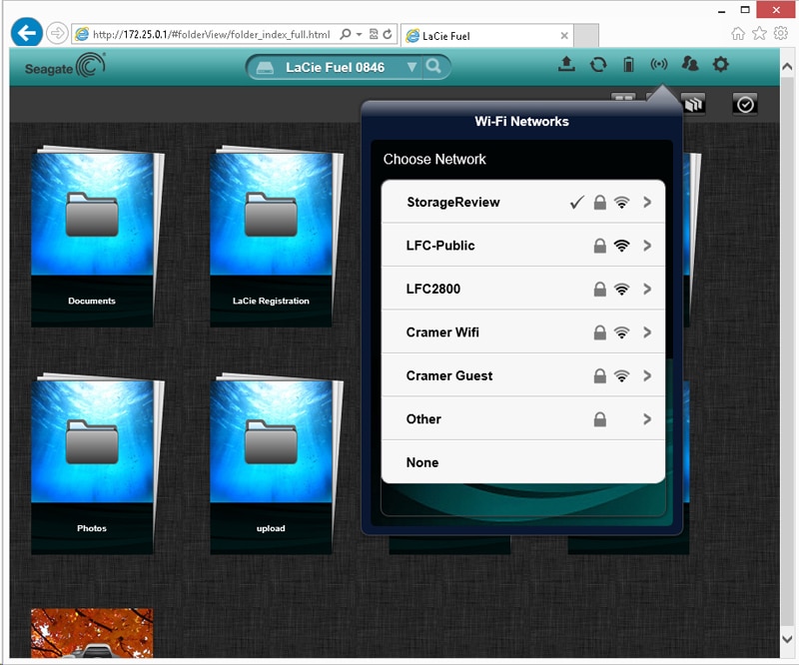Viewport: 799px width, 665px height.
Task: Open the users icon in the toolbar
Action: click(x=689, y=64)
